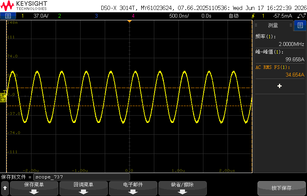Click the 99.658A peak-to-peak value
The height and width of the screenshot is (196, 307).
[x=294, y=59]
